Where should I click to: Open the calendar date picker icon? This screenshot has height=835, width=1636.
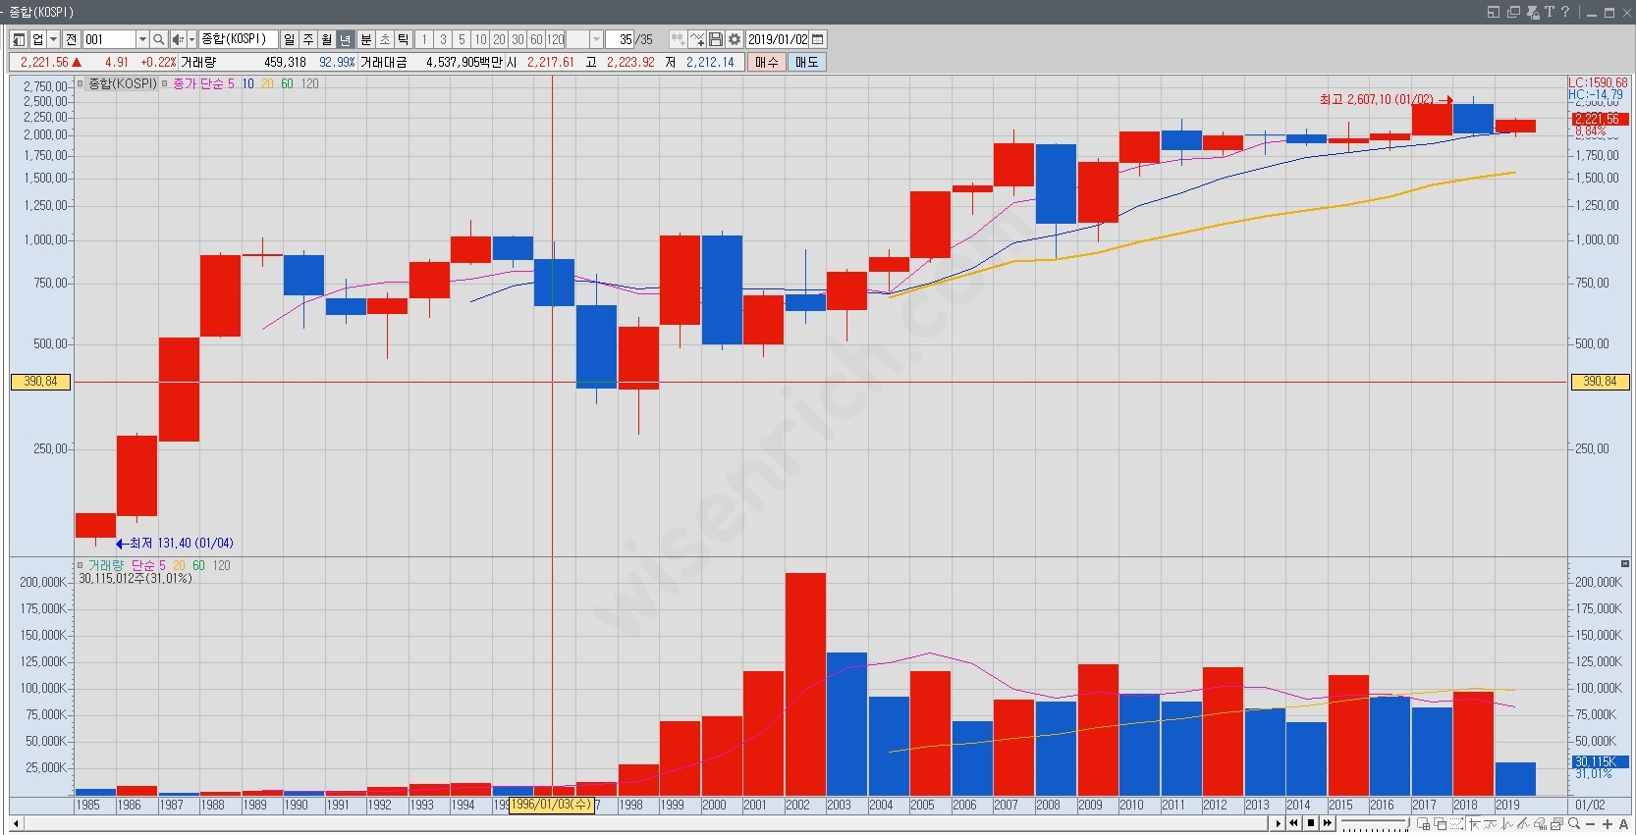coord(818,39)
